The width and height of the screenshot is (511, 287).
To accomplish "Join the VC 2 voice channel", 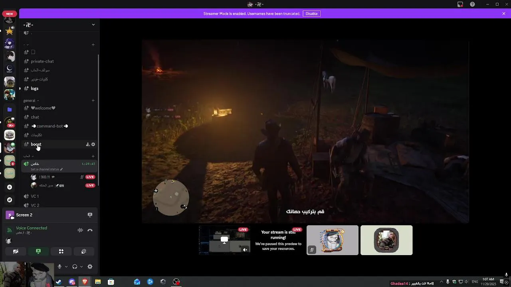I will click(59, 205).
